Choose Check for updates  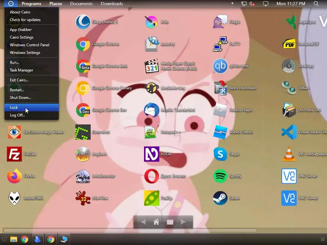pos(32,20)
